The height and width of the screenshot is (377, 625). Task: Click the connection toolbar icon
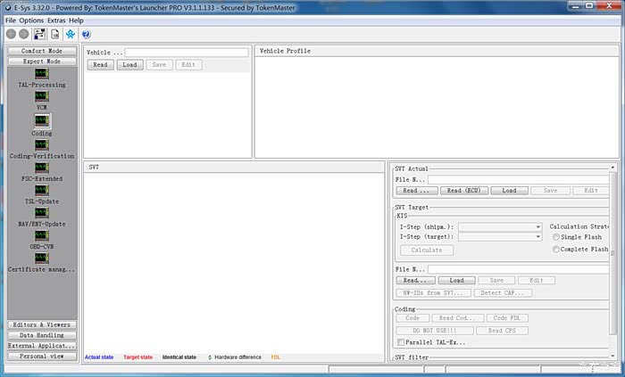click(x=39, y=35)
